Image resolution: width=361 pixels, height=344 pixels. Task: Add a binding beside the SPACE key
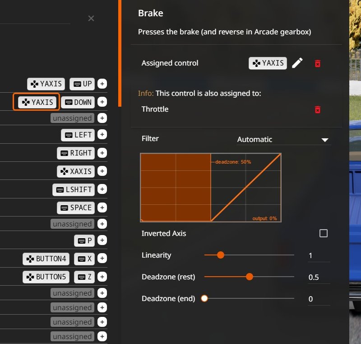click(102, 208)
